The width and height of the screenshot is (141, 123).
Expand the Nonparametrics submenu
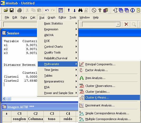[58, 81]
